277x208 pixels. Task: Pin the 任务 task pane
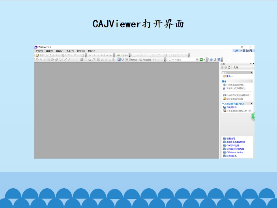[251, 64]
